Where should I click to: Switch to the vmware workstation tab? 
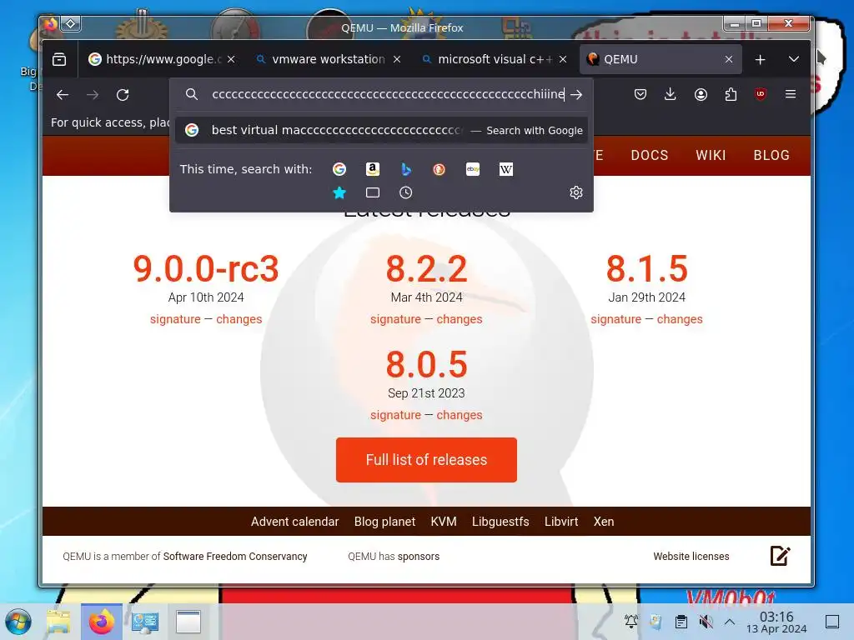[329, 59]
